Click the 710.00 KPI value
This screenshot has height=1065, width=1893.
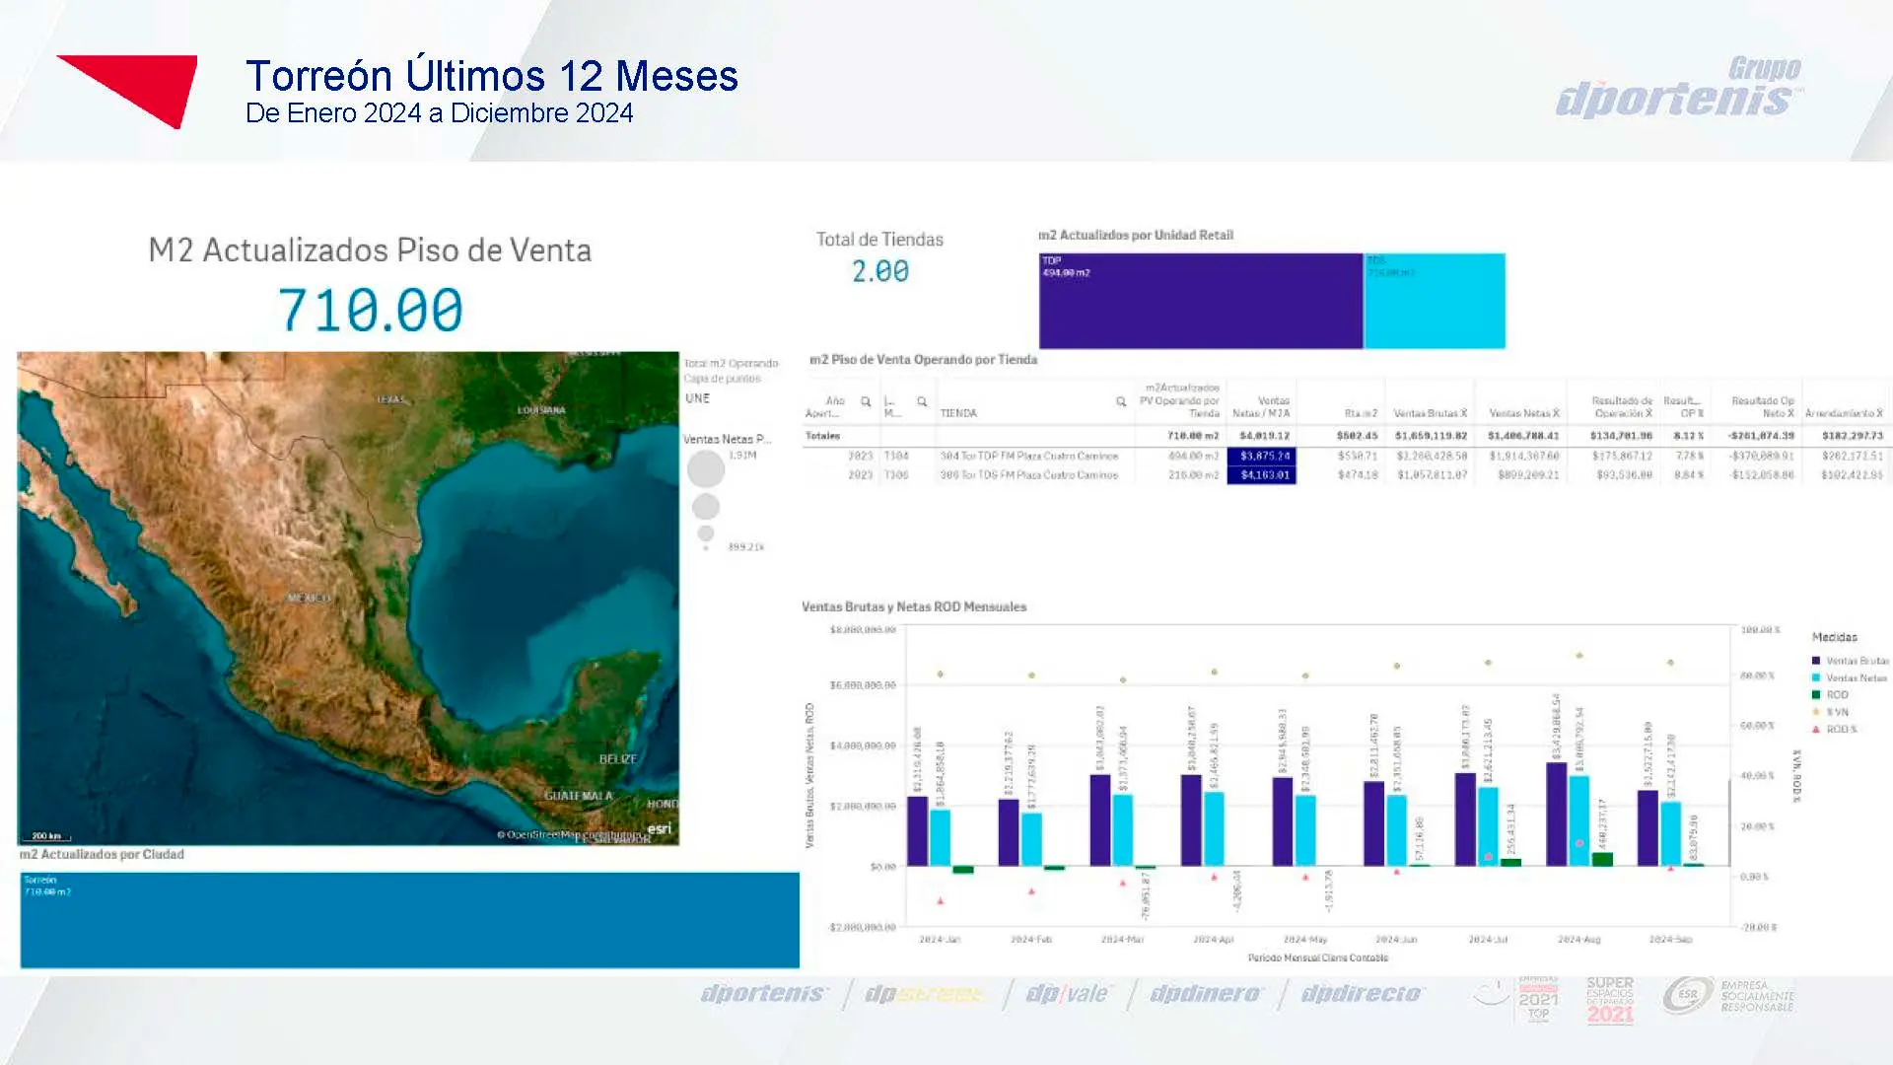(371, 310)
